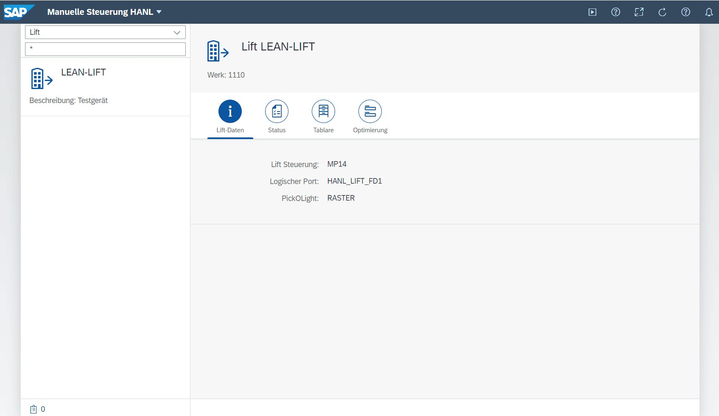Switch to the Status tab icon
Image resolution: width=719 pixels, height=416 pixels.
tap(277, 112)
